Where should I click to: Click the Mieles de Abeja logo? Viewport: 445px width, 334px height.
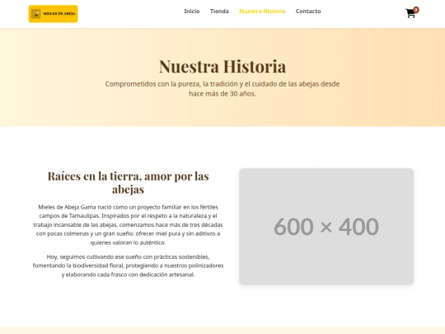(53, 14)
